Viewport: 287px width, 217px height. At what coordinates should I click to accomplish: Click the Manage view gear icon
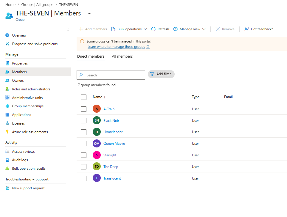[x=175, y=29]
